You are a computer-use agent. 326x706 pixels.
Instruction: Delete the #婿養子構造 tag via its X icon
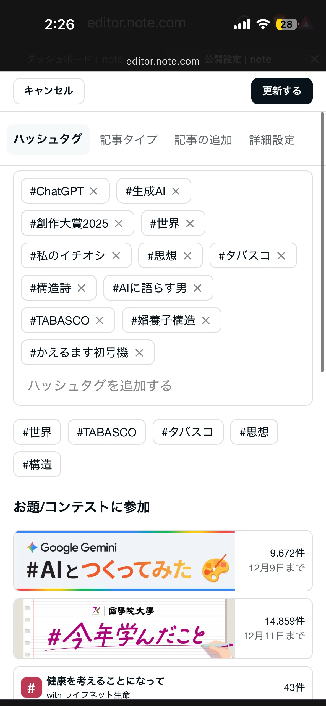point(206,320)
